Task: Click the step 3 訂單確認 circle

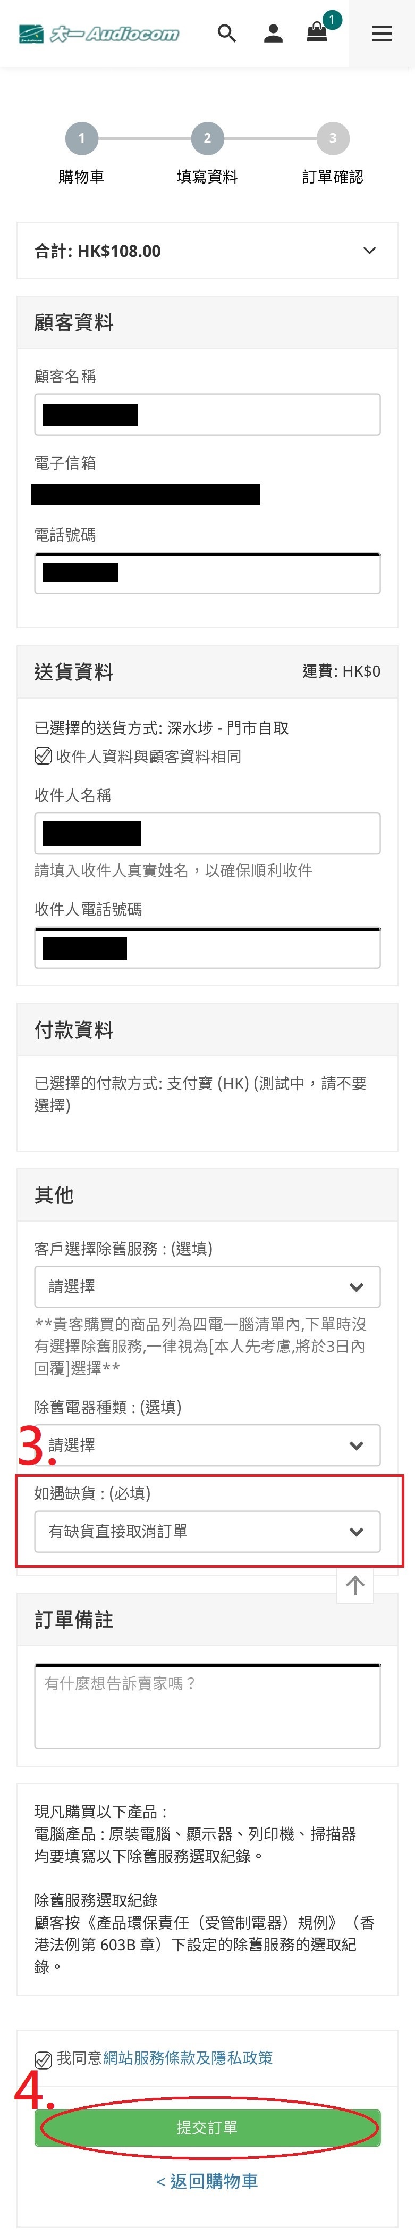Action: point(333,138)
